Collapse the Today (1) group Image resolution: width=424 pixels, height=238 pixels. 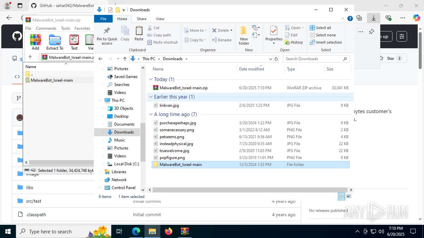pos(151,79)
